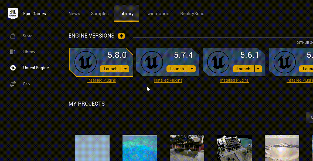Screen dimensions: 313x161
Task: Select the blank light-blue project thumbnail
Action: [x=92, y=148]
